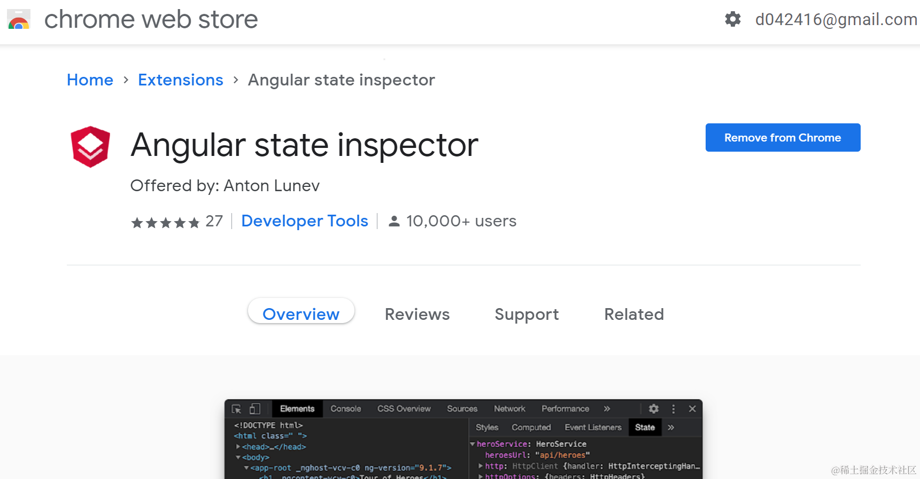Screen dimensions: 920x479
Task: Open settings via the gear icon
Action: pyautogui.click(x=733, y=19)
